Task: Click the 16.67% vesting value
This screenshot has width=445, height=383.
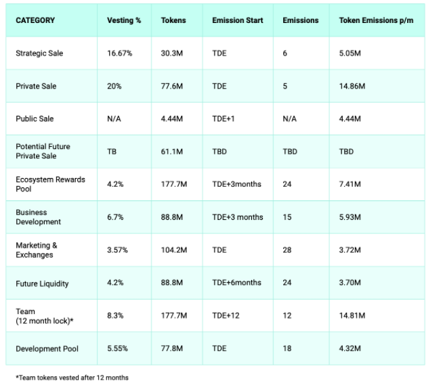Action: [120, 53]
